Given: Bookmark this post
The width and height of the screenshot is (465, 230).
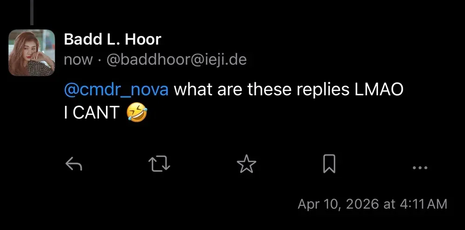Looking at the screenshot, I should coord(329,164).
